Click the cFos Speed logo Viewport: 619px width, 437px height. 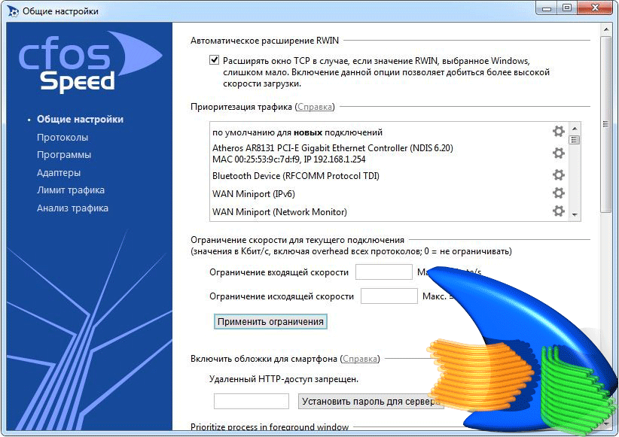click(90, 62)
